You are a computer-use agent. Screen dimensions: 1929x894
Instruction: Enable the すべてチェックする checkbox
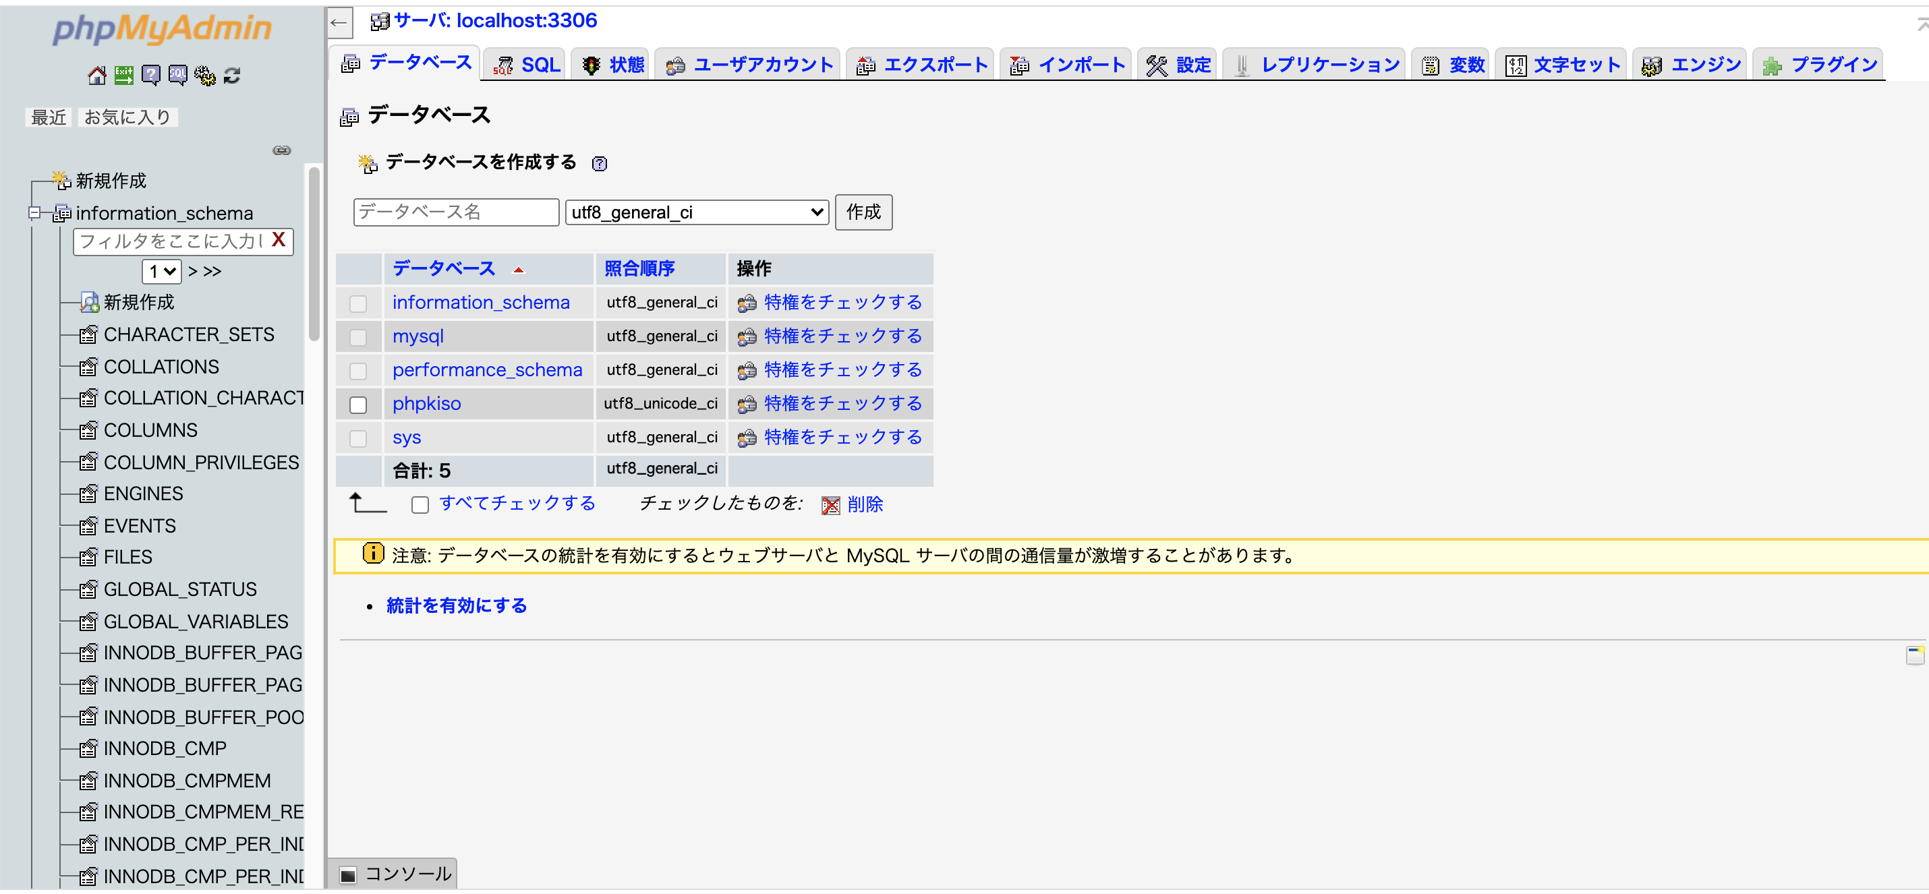421,505
